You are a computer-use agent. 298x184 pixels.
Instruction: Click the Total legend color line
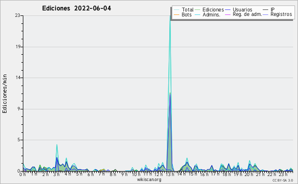[x=176, y=10]
